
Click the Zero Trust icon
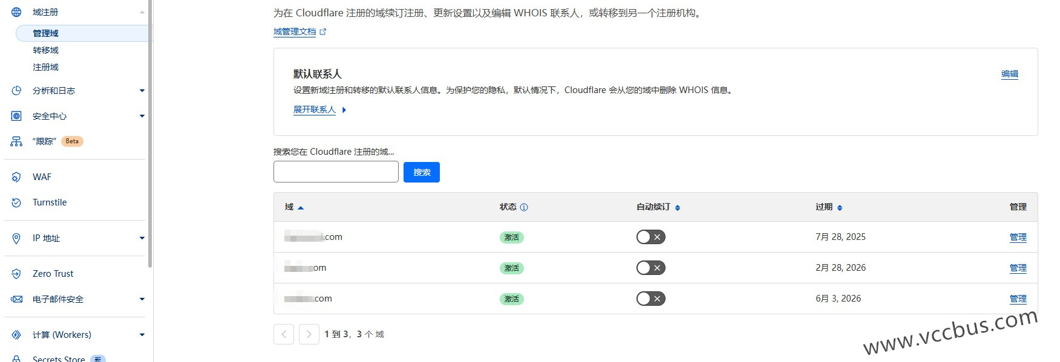(16, 274)
